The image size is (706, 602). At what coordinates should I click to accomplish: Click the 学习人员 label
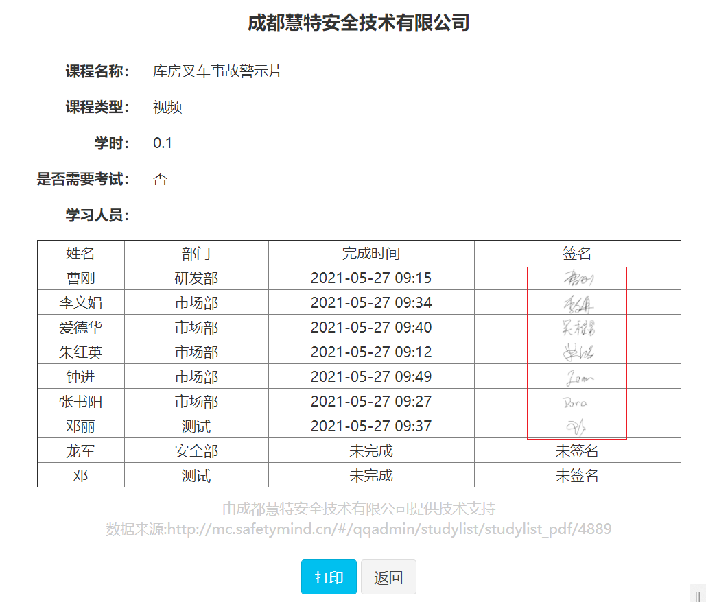[97, 215]
